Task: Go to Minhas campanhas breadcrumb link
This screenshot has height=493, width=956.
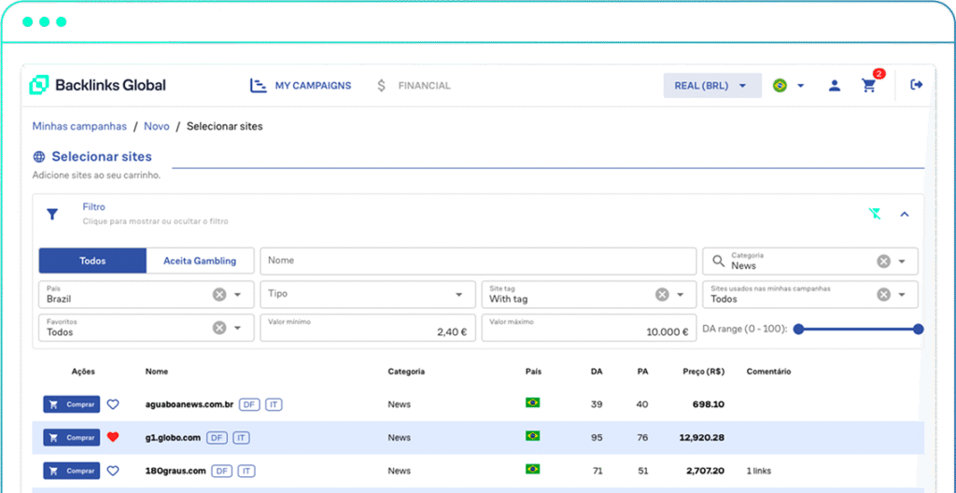Action: [x=79, y=126]
